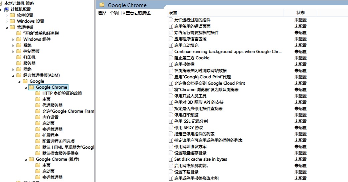The height and width of the screenshot is (182, 348).
Task: Select 停用网址协议方案 policy
Action: coord(190,147)
